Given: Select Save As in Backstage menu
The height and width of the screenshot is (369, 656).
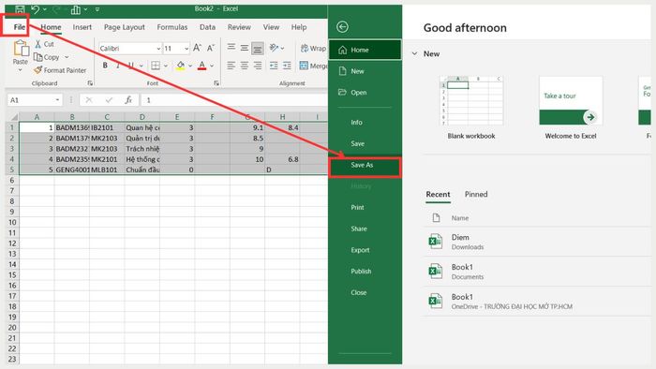Looking at the screenshot, I should coord(365,165).
